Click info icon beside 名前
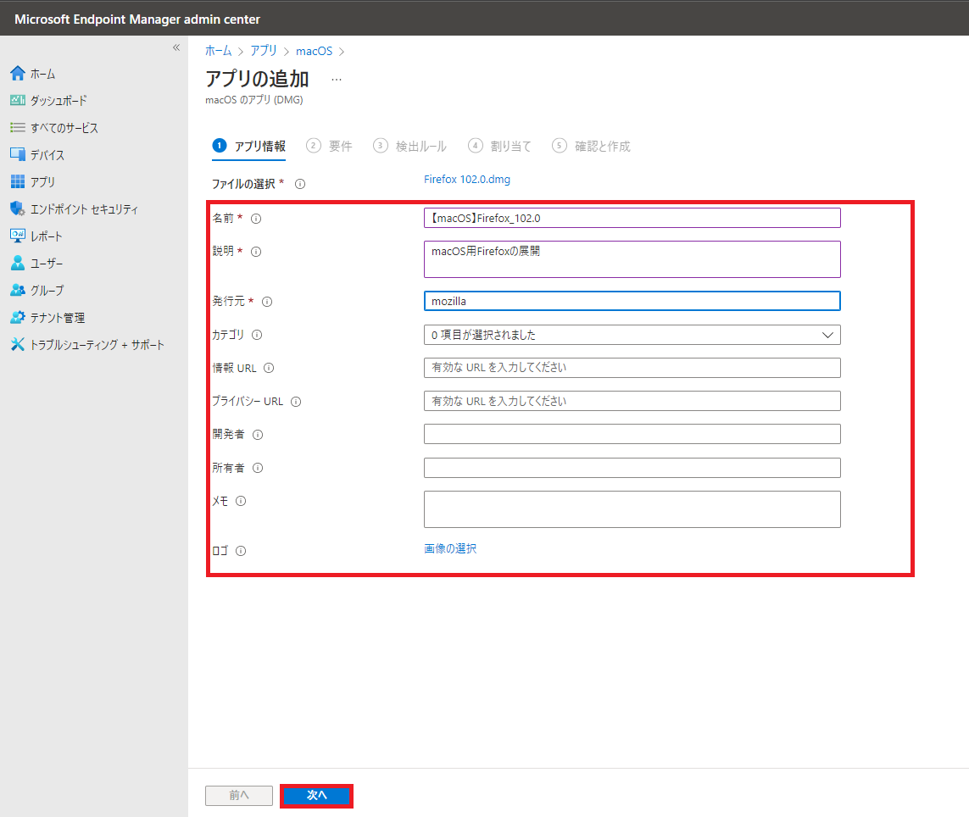The width and height of the screenshot is (969, 817). click(x=256, y=218)
